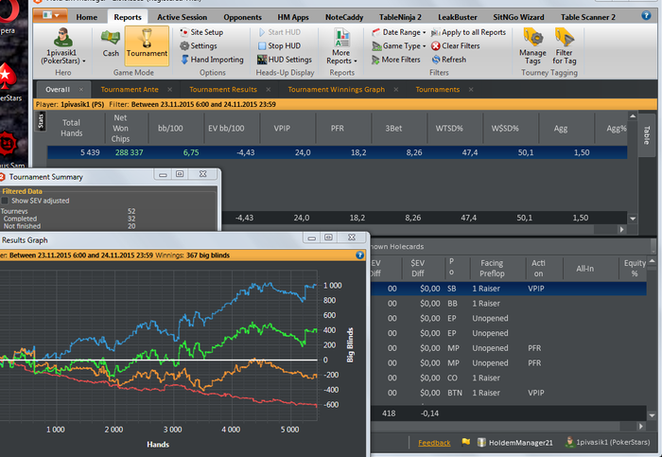Click the HoldemManager21 database icon

[x=480, y=442]
